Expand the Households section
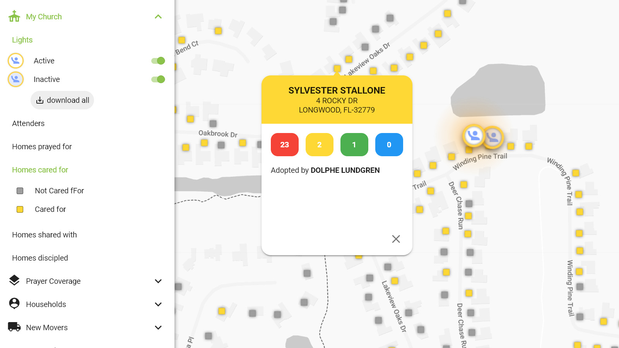619x348 pixels. 158,304
